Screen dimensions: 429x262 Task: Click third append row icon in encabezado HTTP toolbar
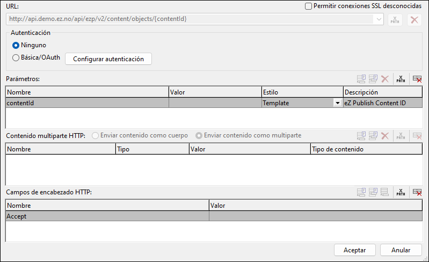point(384,192)
